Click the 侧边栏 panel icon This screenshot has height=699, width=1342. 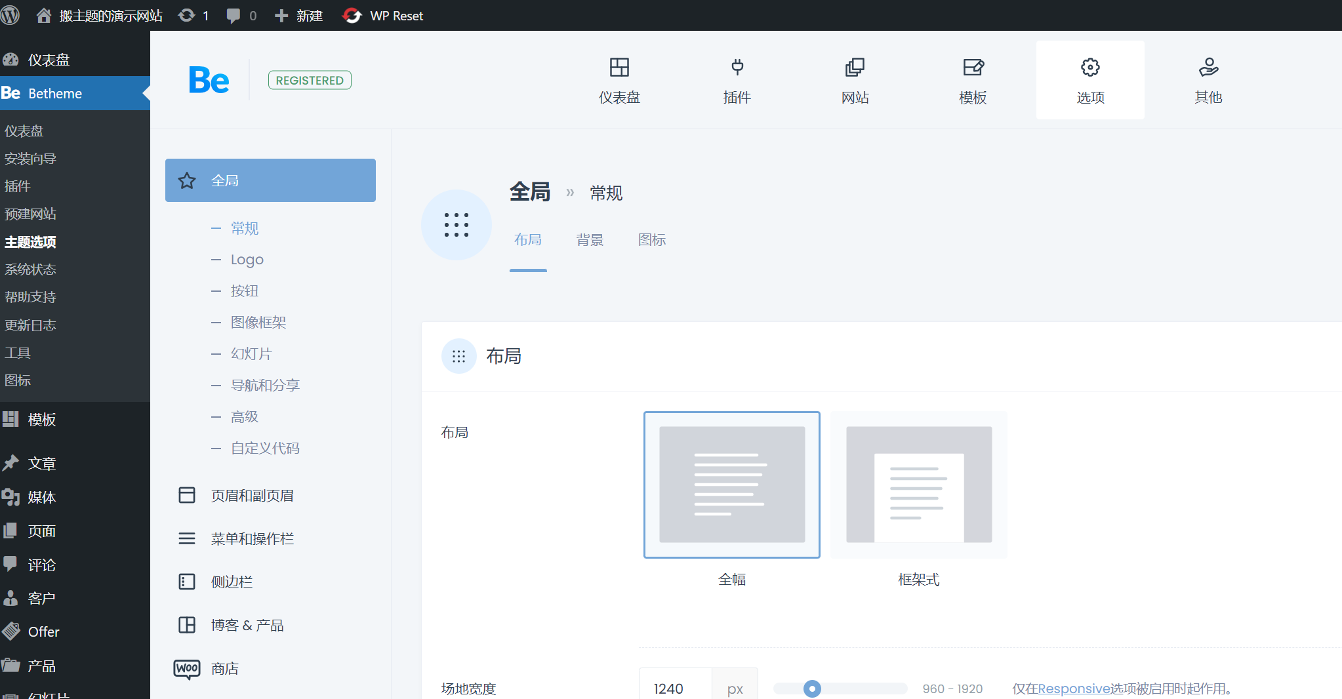187,582
